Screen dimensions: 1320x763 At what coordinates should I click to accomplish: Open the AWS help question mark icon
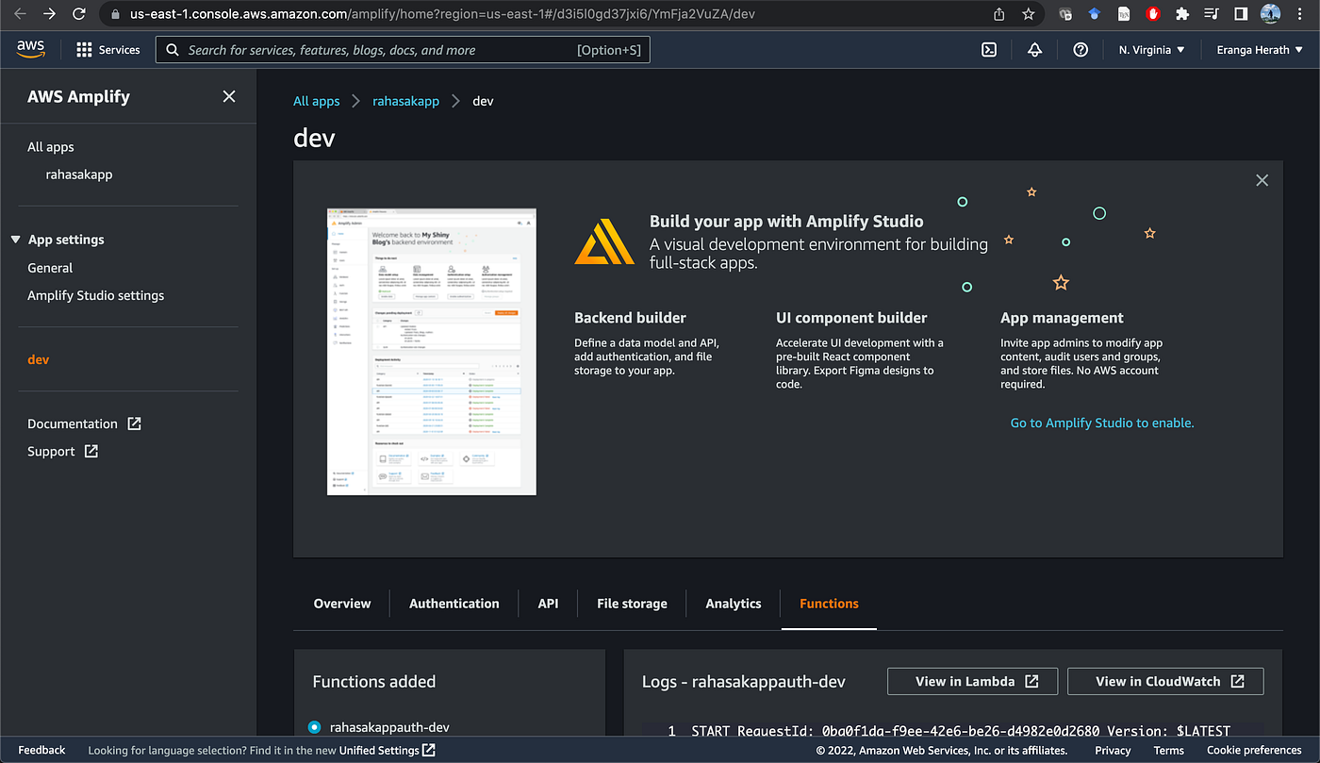[1081, 50]
